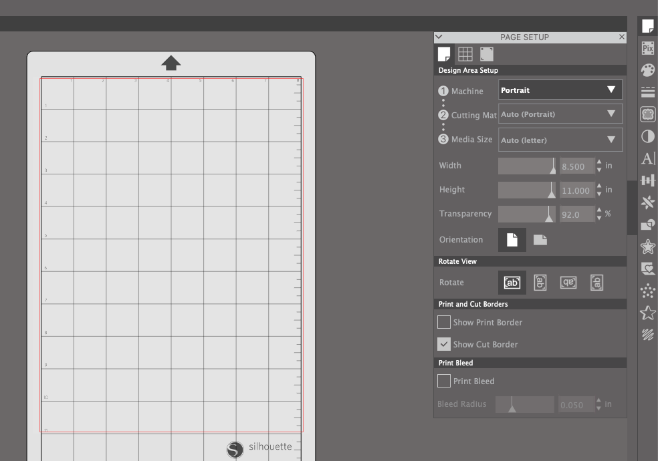This screenshot has height=461, width=658.
Task: Click the vertical scrollbar thumb beside canvas
Action: pyautogui.click(x=632, y=208)
